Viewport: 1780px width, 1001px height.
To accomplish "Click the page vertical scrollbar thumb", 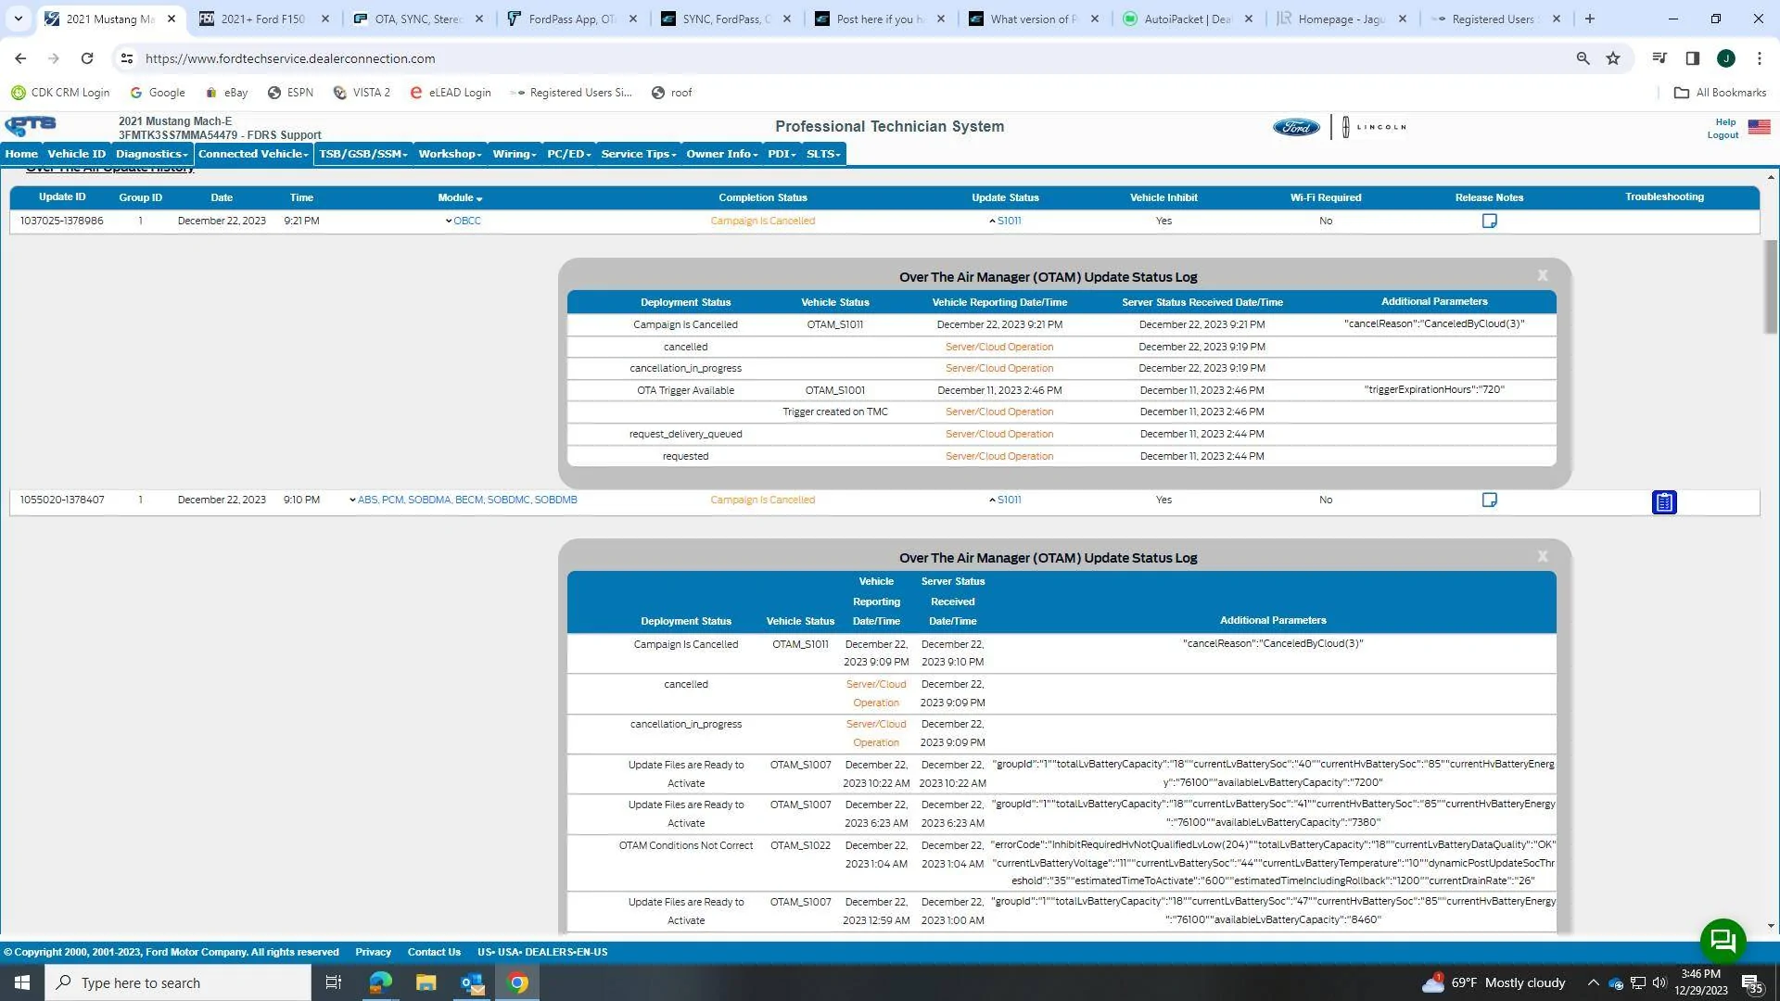I will pyautogui.click(x=1771, y=286).
